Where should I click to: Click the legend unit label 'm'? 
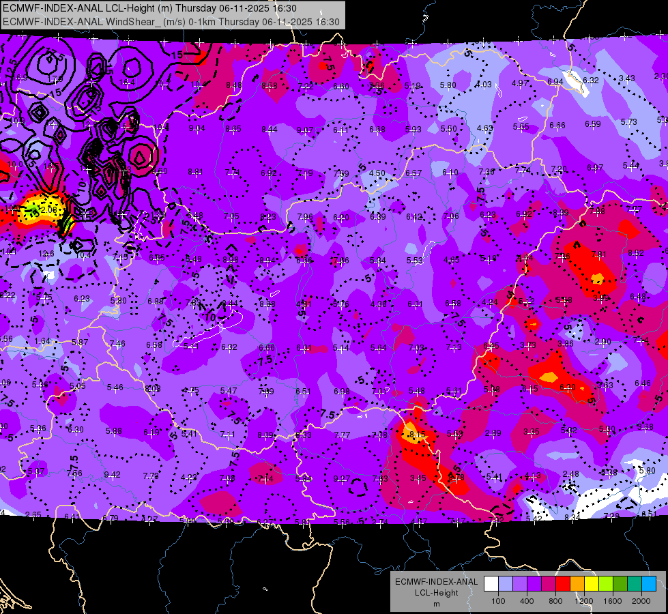pos(436,604)
